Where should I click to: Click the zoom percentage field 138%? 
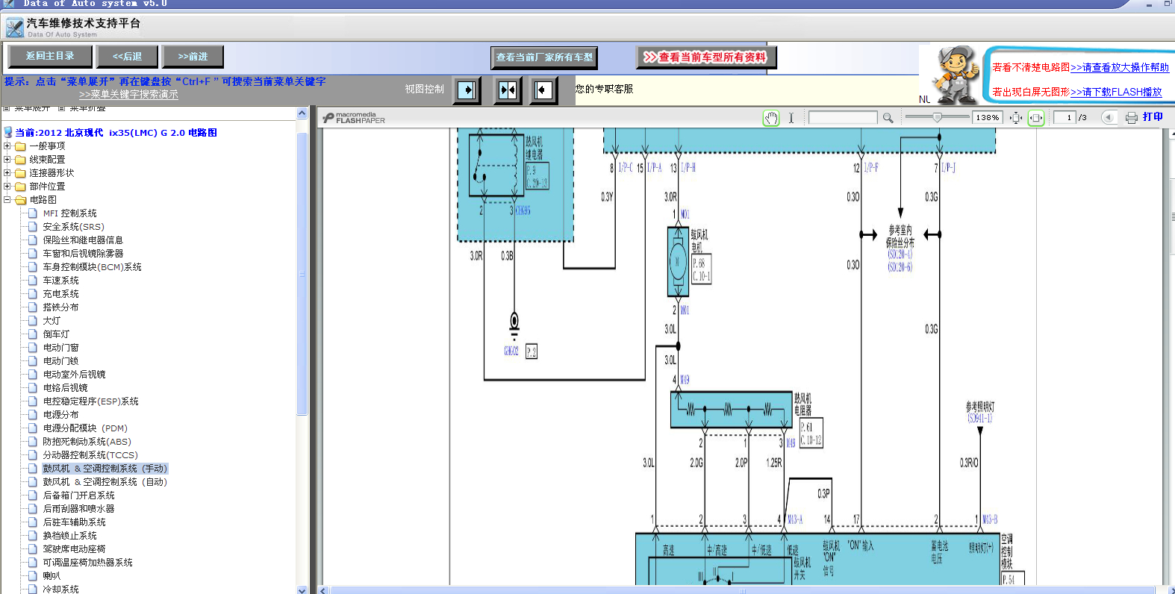[988, 118]
